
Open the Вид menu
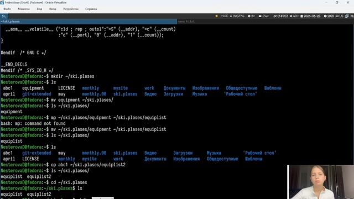point(39,9)
